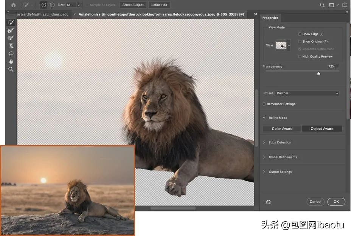Screen dimensions: 351x236
Task: Click the Select Subject button
Action: (x=133, y=5)
